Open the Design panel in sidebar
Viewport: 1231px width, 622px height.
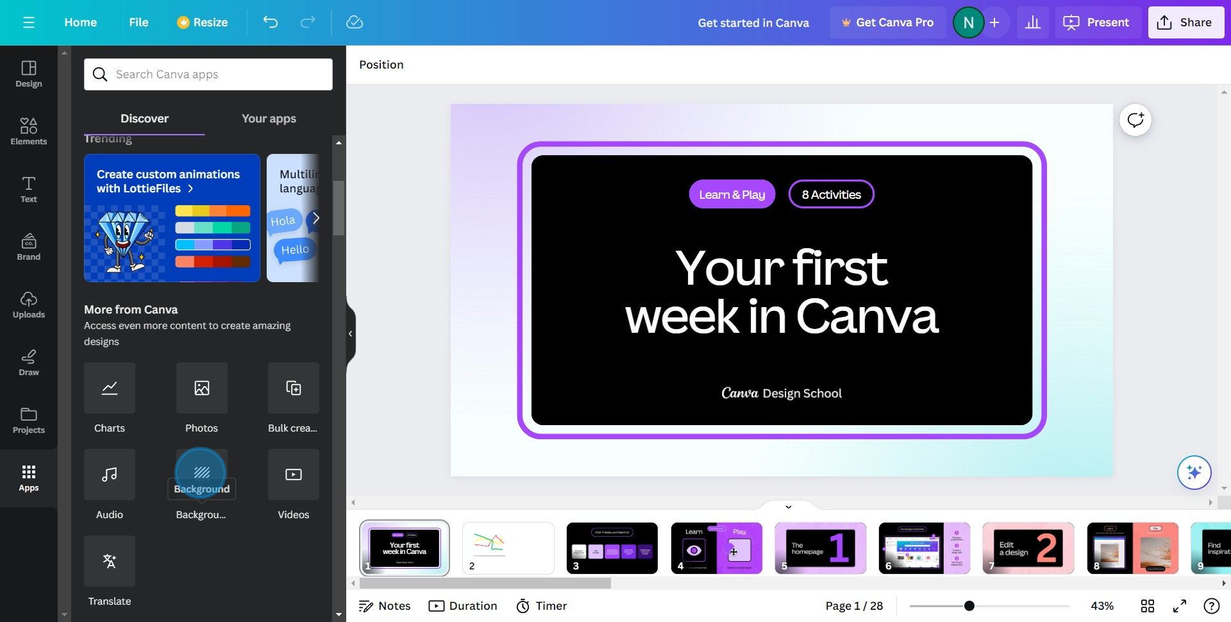tap(29, 74)
